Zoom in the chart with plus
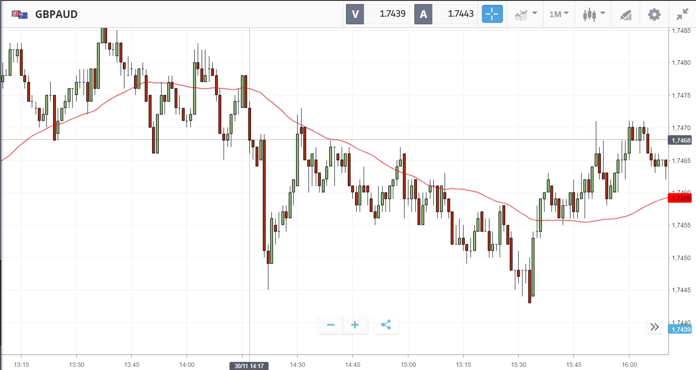696x370 pixels. (x=355, y=325)
